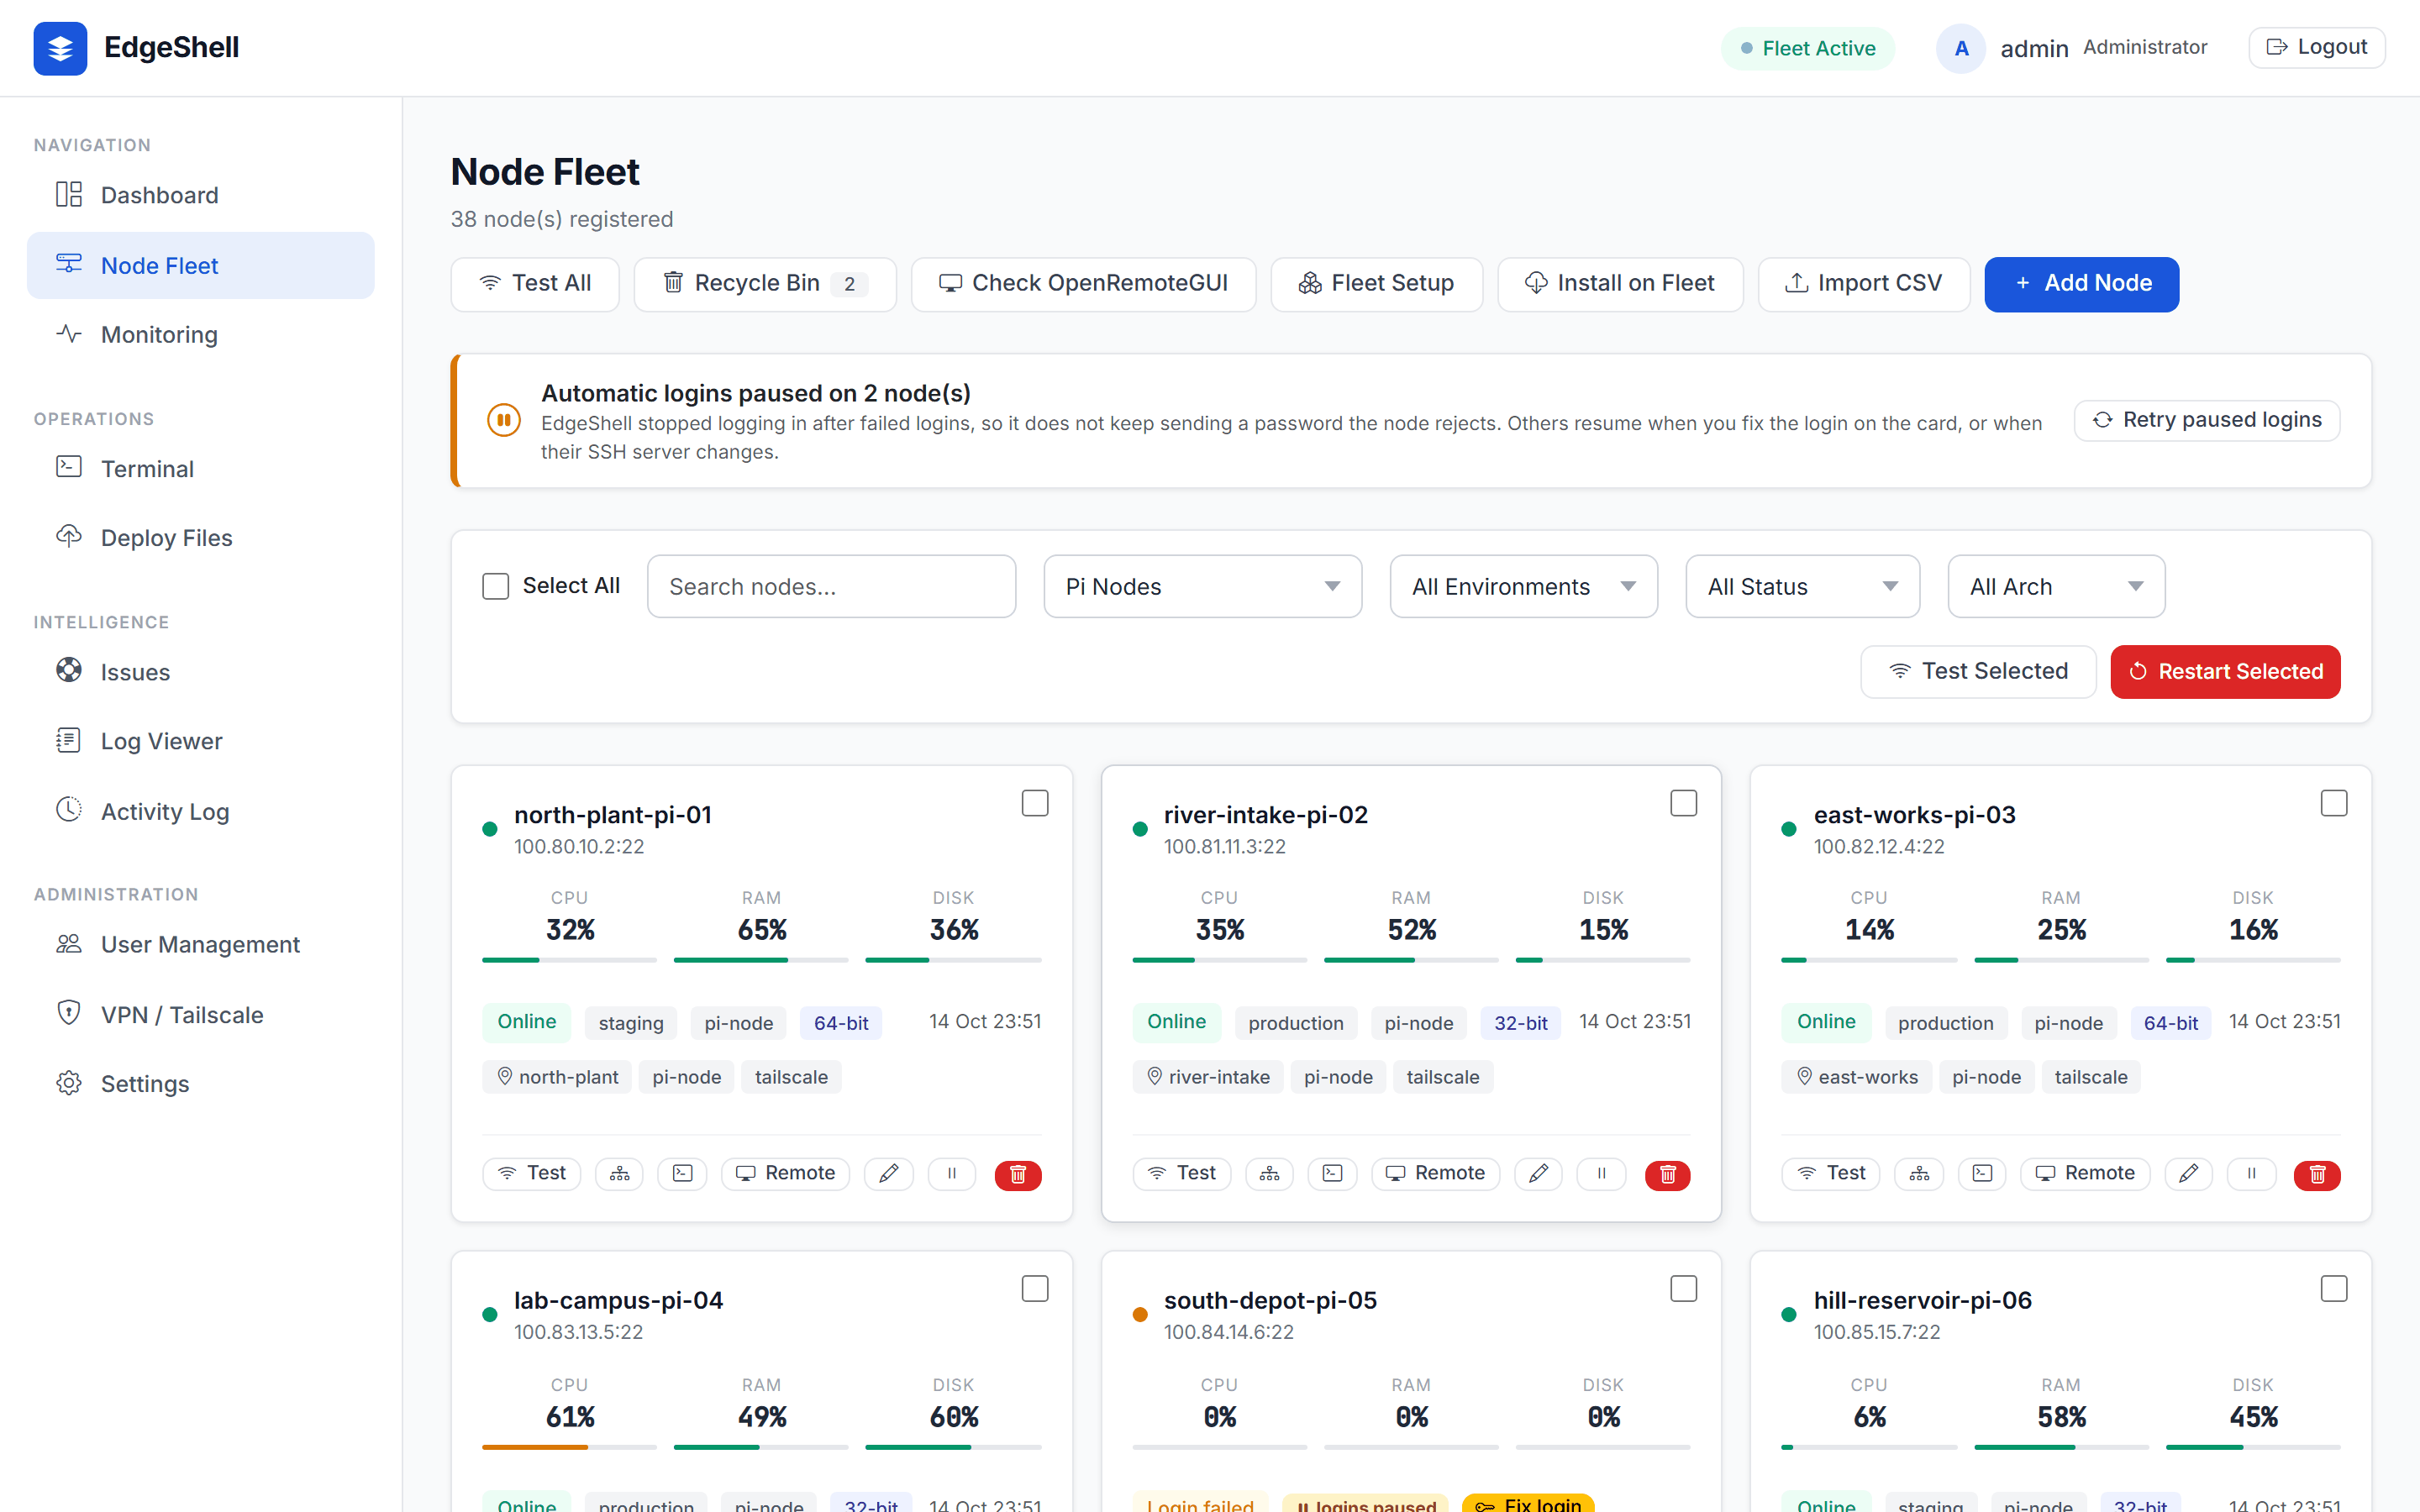This screenshot has height=1512, width=2420.
Task: Open the Recycle Bin
Action: pyautogui.click(x=765, y=284)
